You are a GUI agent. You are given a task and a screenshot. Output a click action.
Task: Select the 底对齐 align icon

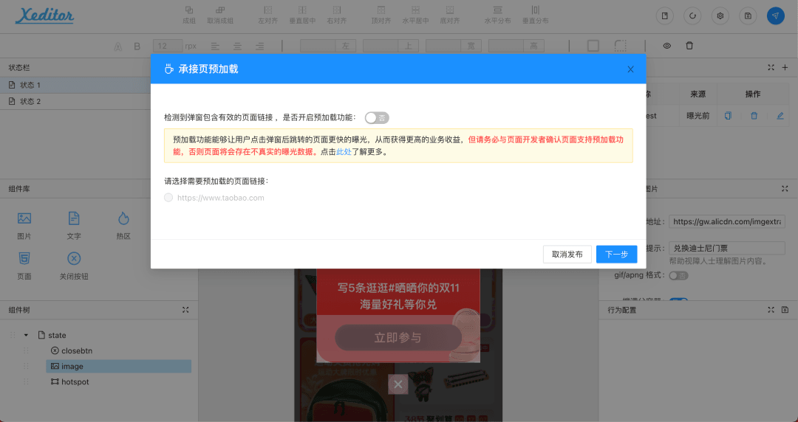coord(450,10)
